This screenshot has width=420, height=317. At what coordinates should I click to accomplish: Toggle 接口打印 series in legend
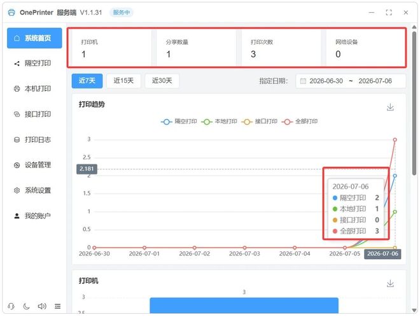point(259,122)
